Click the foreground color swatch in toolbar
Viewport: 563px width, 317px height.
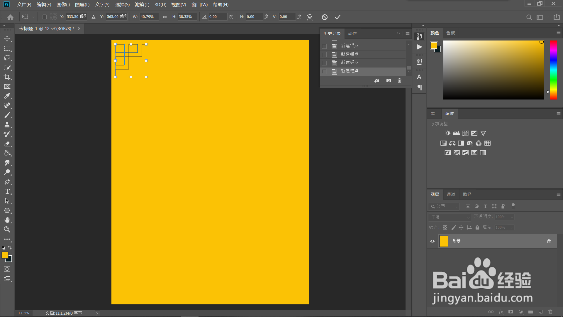pos(5,255)
